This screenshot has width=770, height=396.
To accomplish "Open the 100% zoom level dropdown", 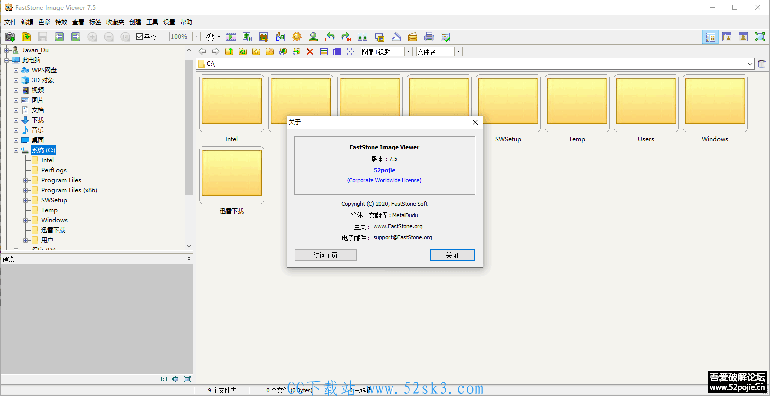I will [197, 37].
